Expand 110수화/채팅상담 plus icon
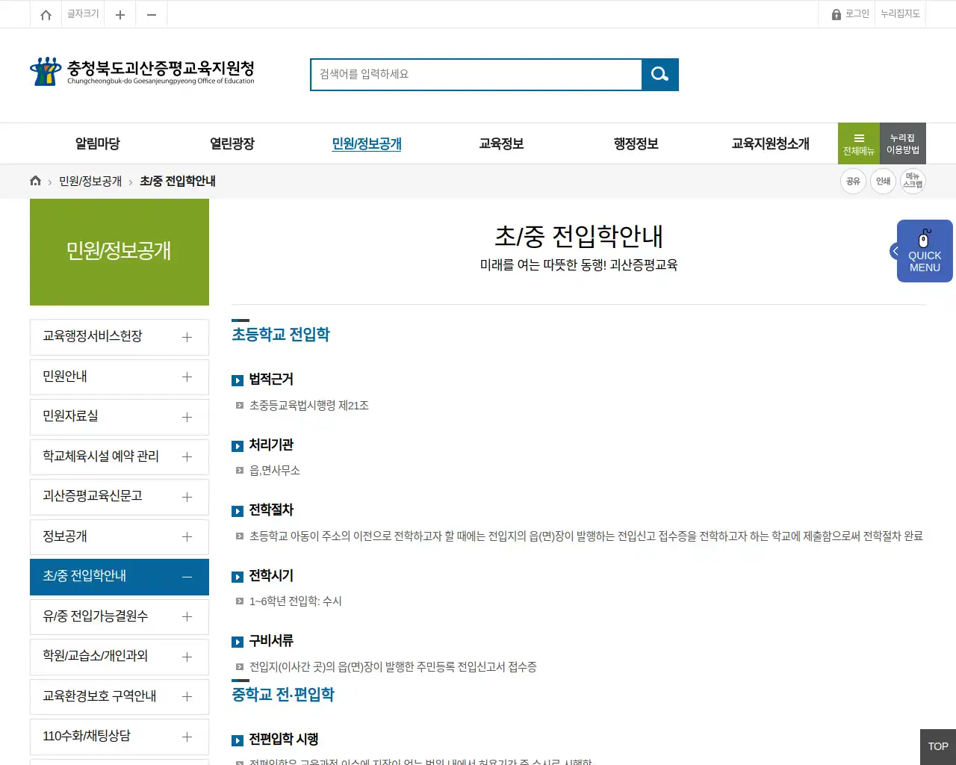 pos(187,737)
